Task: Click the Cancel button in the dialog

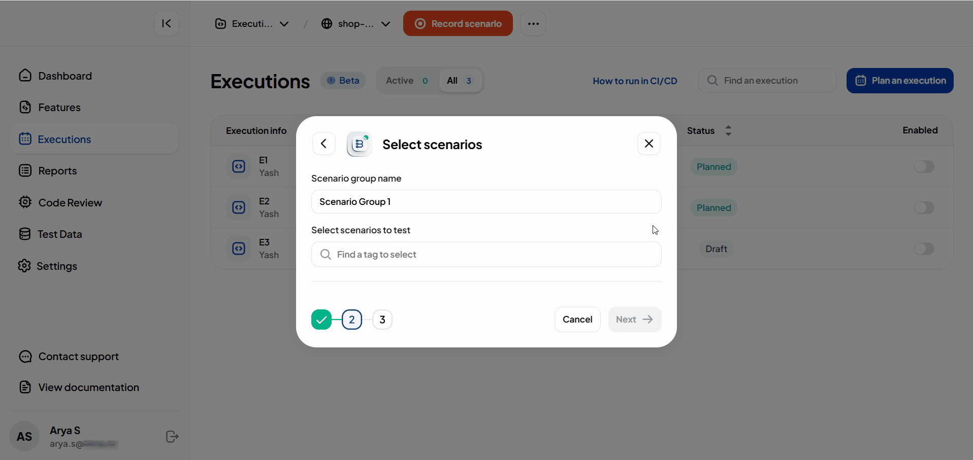Action: point(577,320)
